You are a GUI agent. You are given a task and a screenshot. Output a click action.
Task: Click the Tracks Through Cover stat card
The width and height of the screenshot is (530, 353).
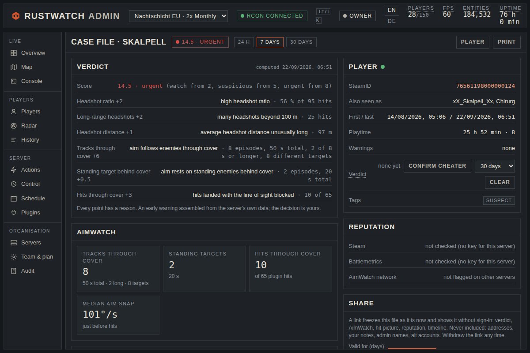(118, 269)
